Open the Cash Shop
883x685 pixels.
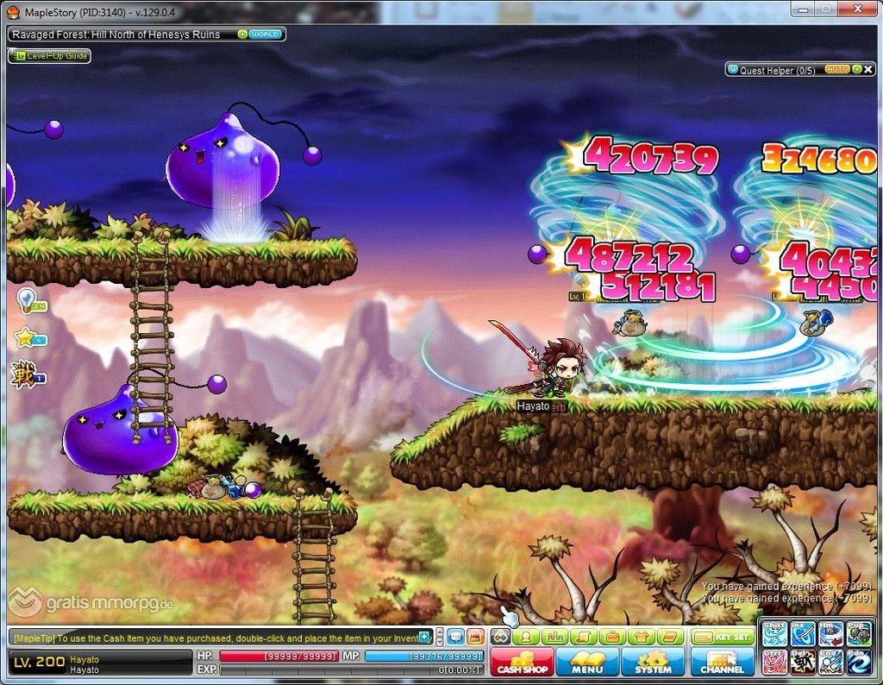point(522,662)
